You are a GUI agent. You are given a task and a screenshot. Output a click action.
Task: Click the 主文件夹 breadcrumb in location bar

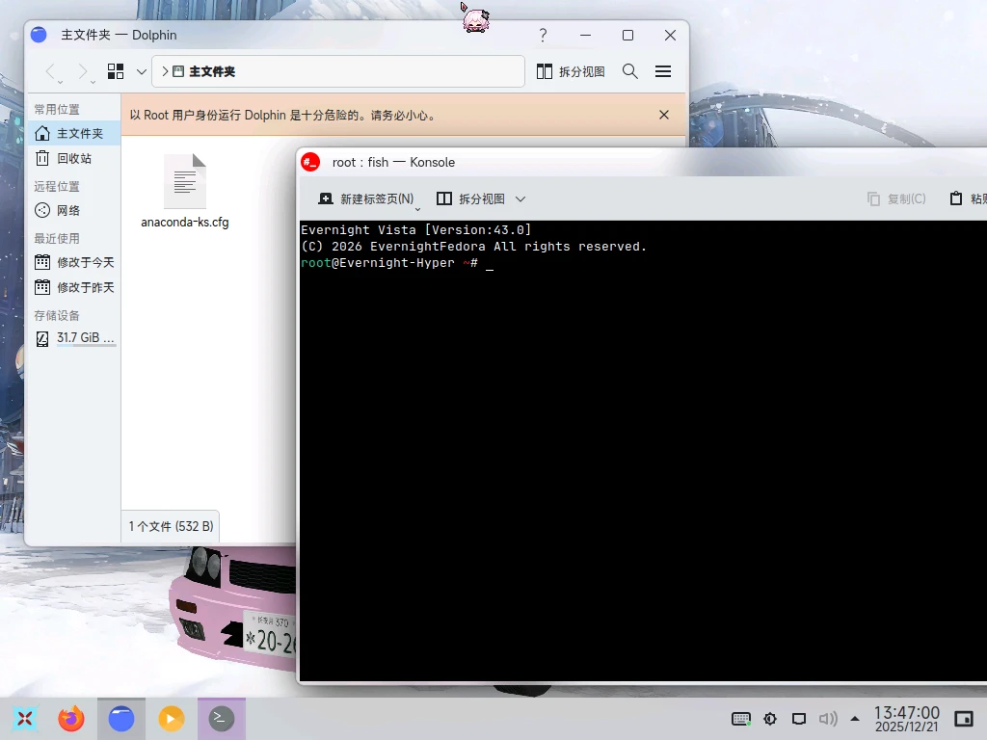pyautogui.click(x=212, y=71)
